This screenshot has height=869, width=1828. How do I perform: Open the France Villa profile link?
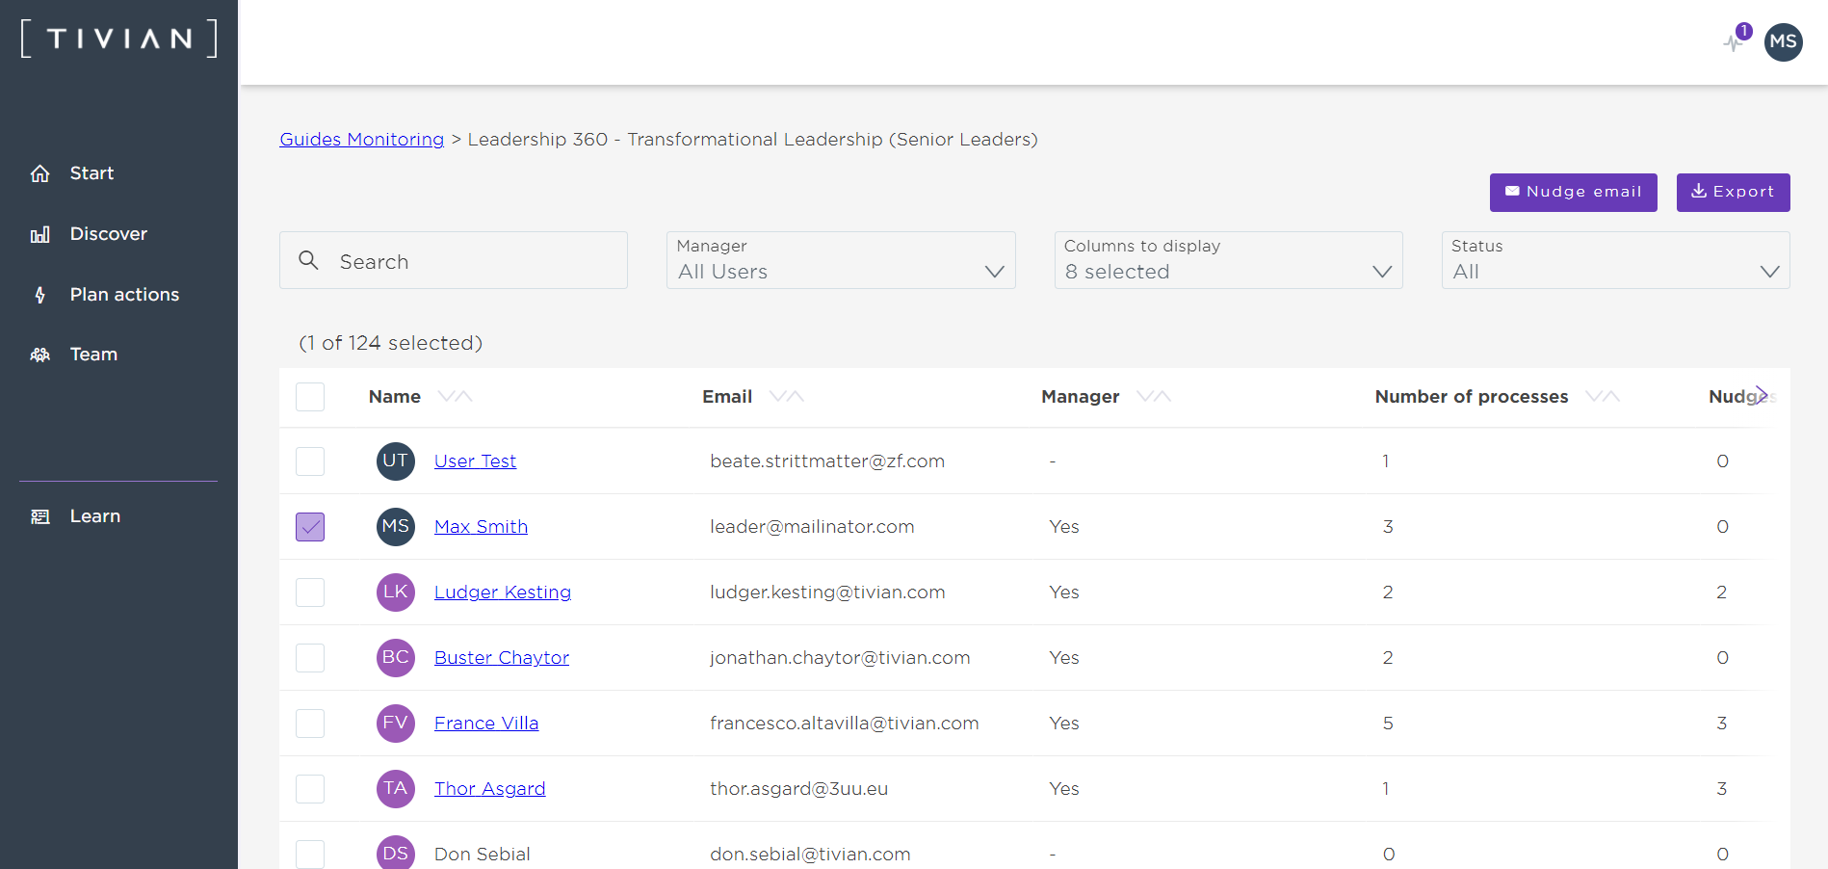coord(486,724)
